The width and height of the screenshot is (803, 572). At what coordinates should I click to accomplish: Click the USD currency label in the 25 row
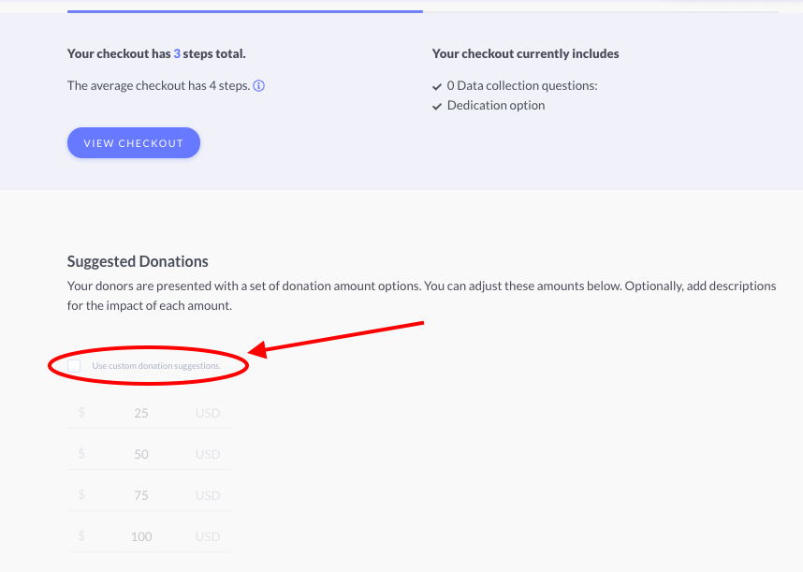coord(208,413)
